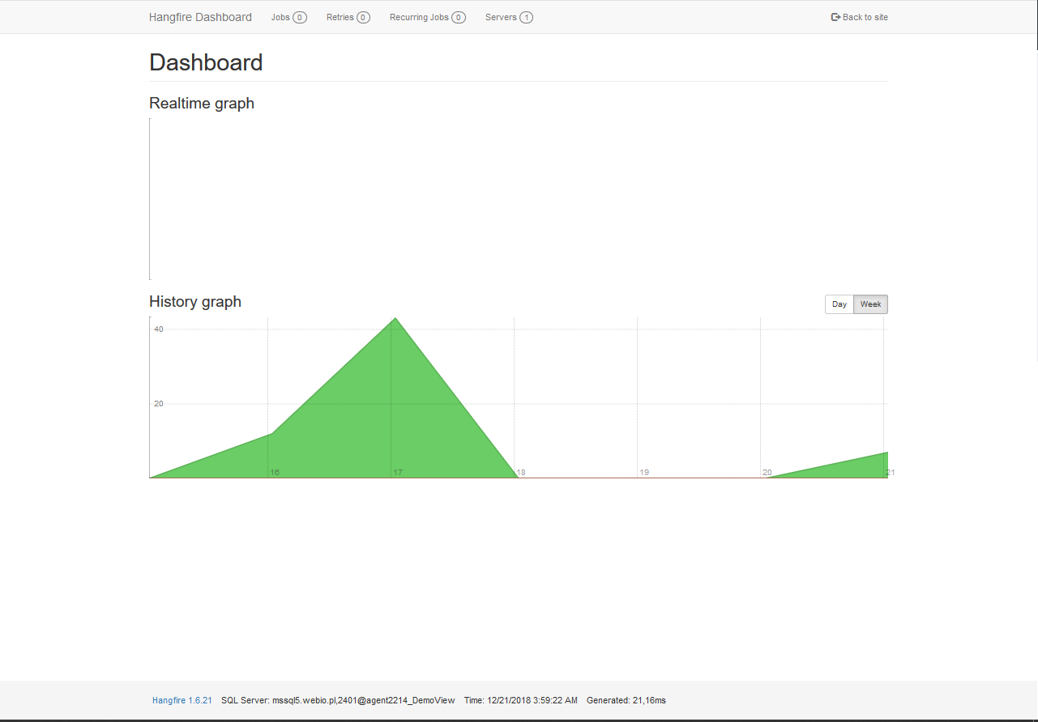Click the 20 label on history axis
Screen dimensions: 1038x722
767,472
